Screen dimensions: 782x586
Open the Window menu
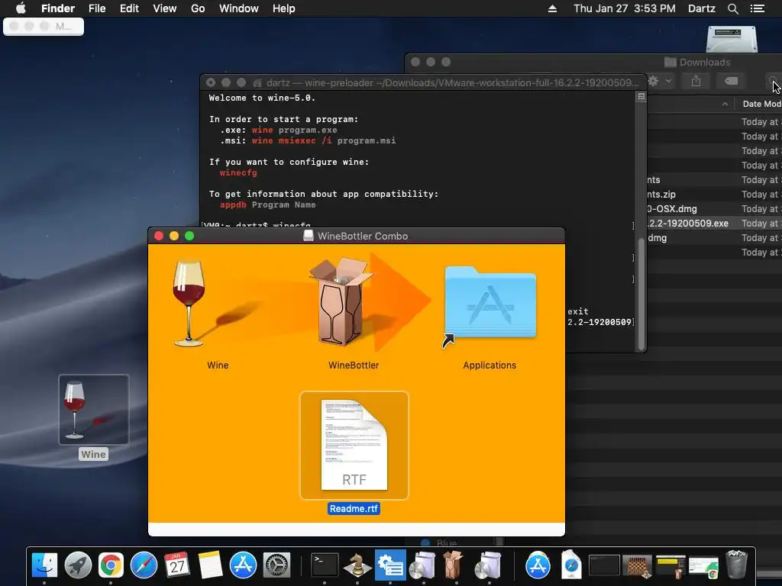point(239,8)
